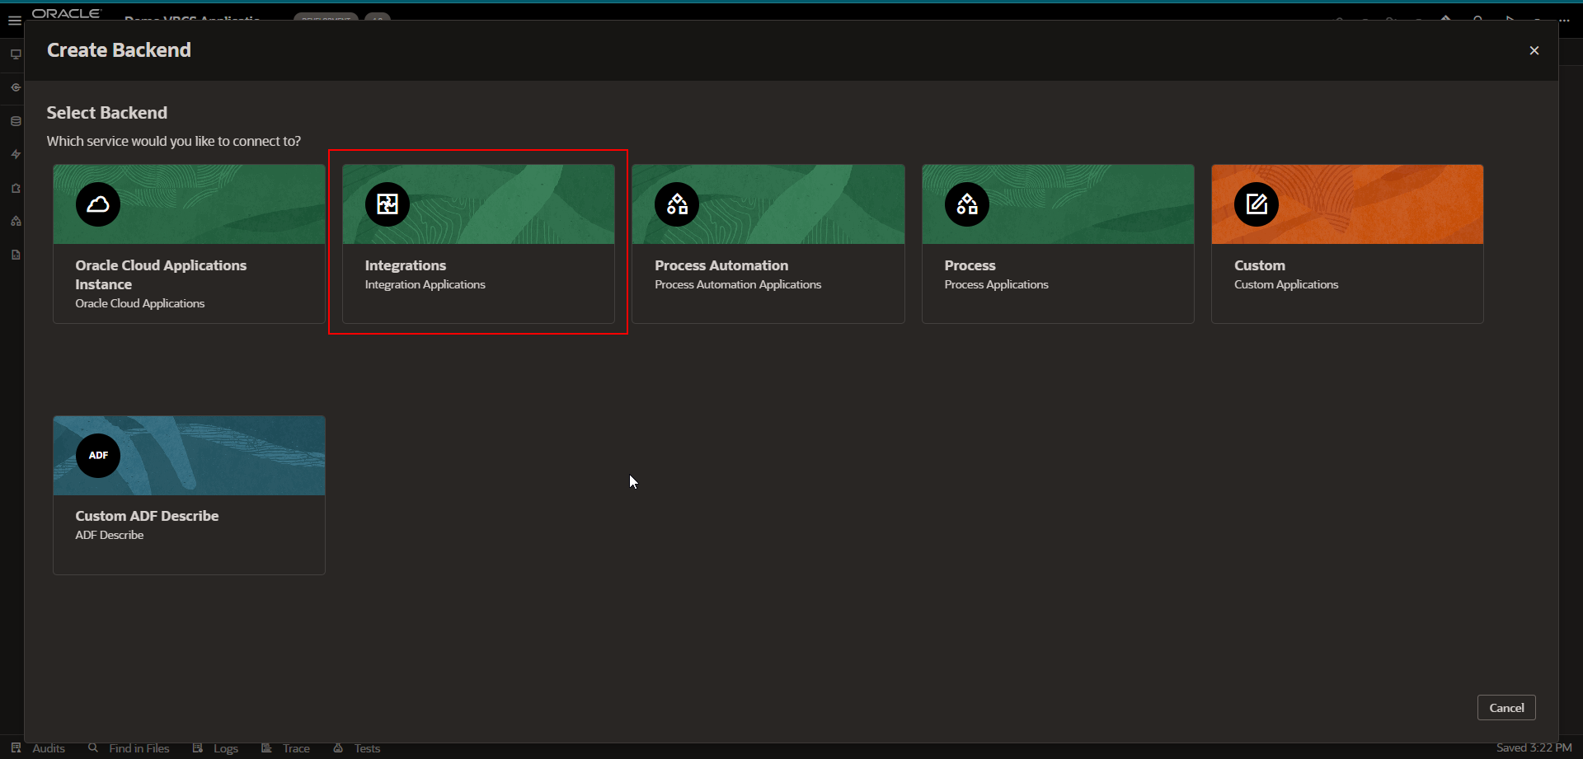
Task: Choose the Custom backend pencil icon
Action: tap(1257, 204)
